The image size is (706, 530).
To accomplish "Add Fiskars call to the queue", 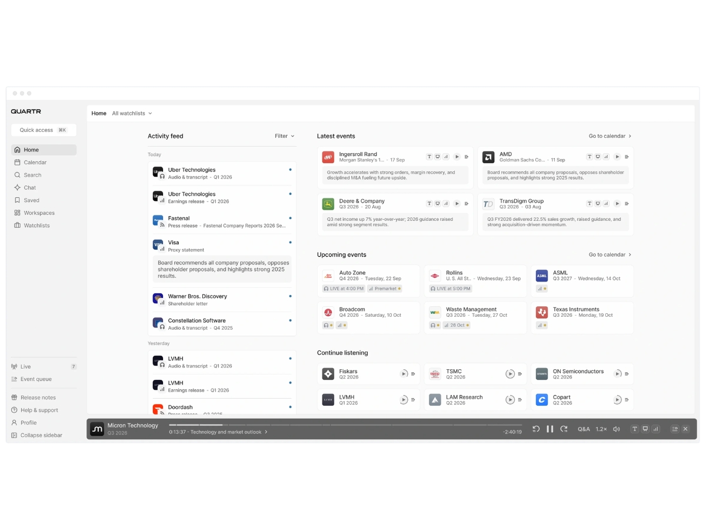I will point(413,374).
